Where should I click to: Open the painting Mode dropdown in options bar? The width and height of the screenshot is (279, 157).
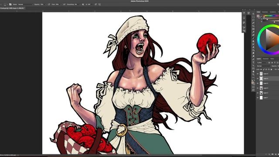click(x=26, y=4)
